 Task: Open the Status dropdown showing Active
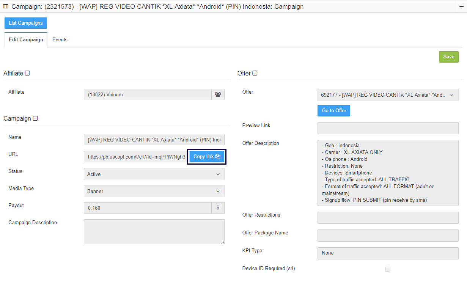(154, 174)
